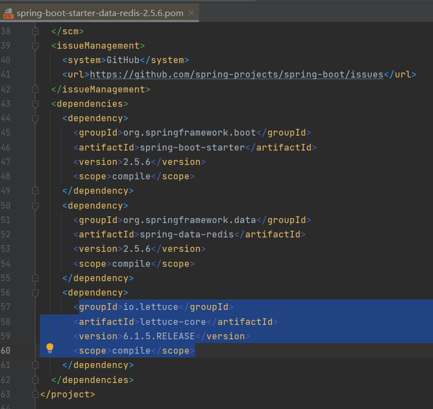Viewport: 433px width, 409px height.
Task: Click the version value 6.1.5.RELEASE
Action: 159,336
